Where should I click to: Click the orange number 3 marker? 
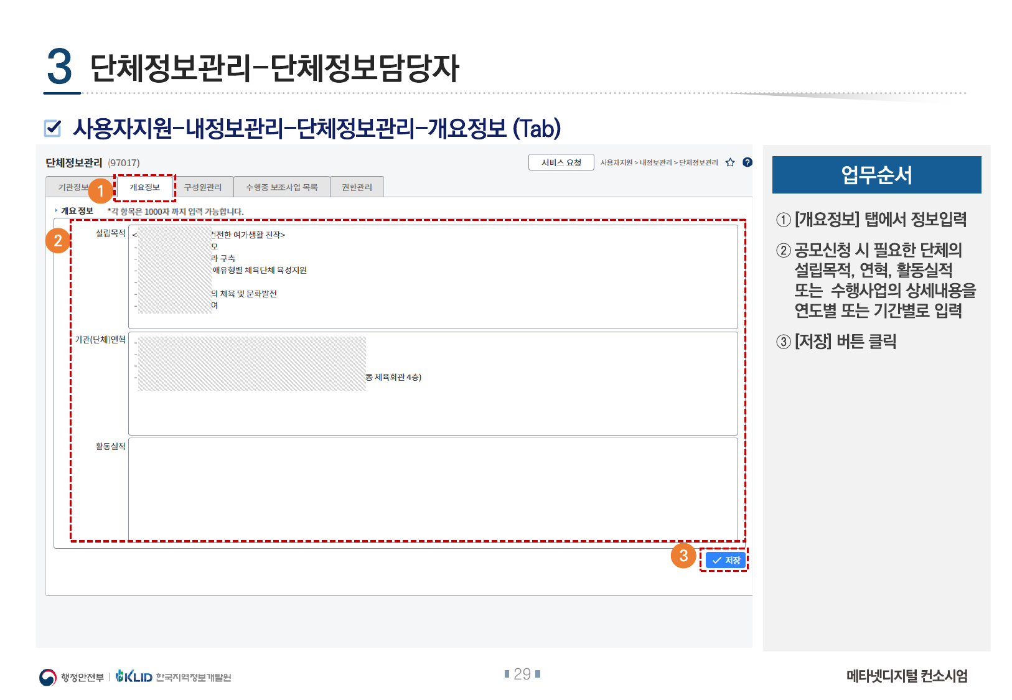click(683, 556)
